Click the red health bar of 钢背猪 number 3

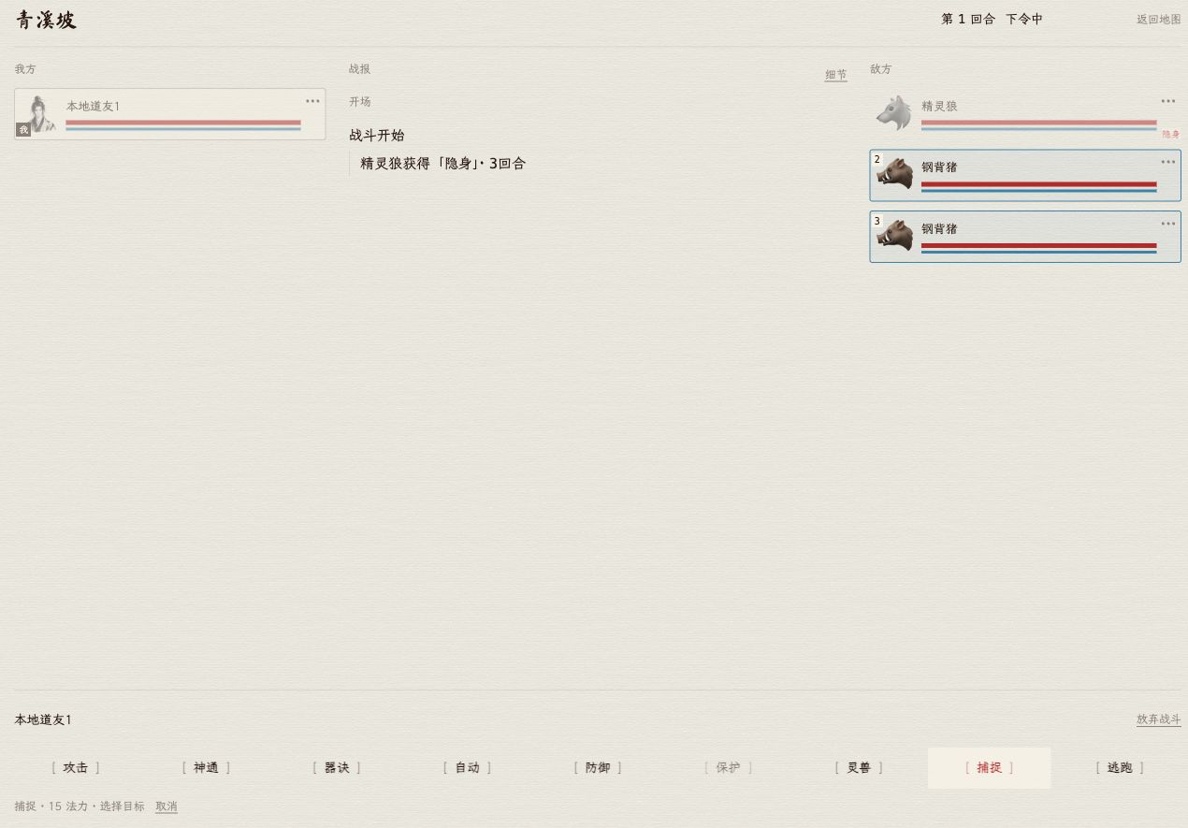(1039, 245)
